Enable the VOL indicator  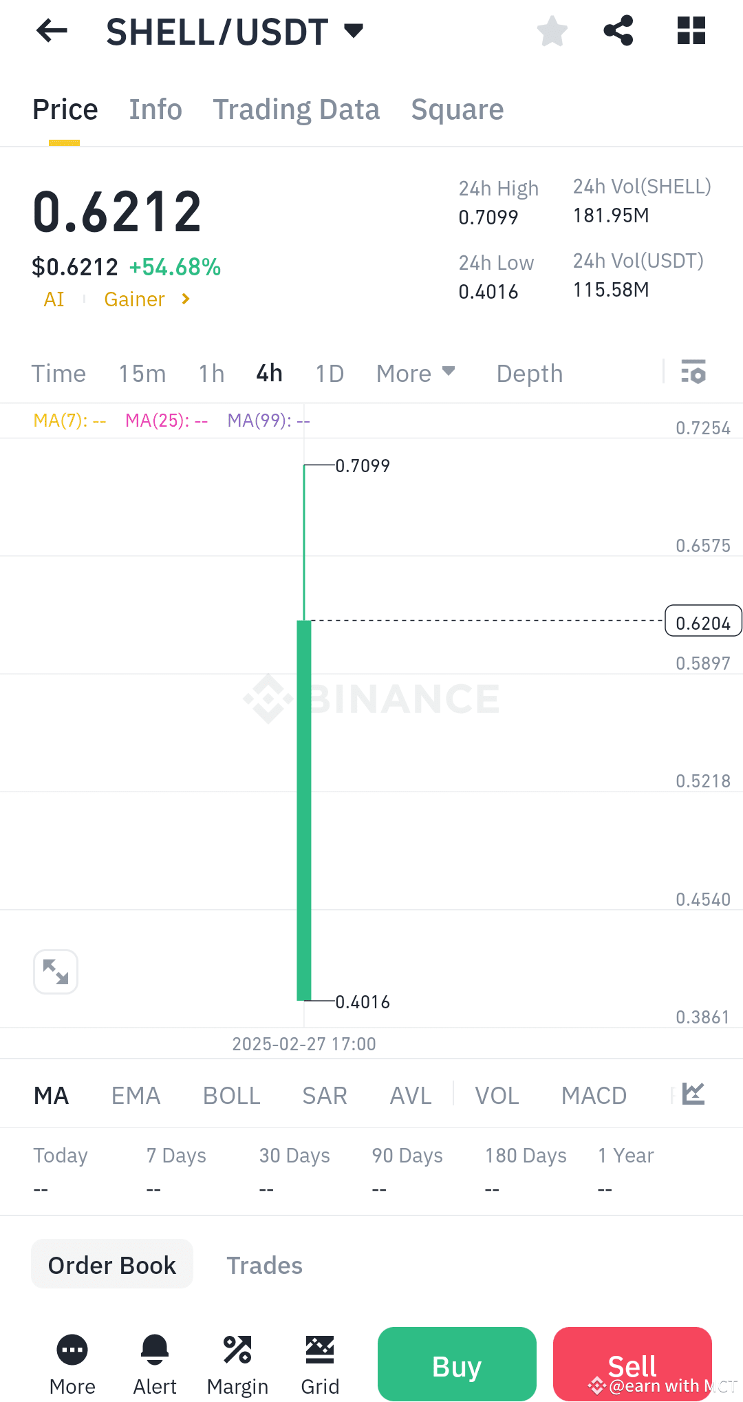click(497, 1095)
